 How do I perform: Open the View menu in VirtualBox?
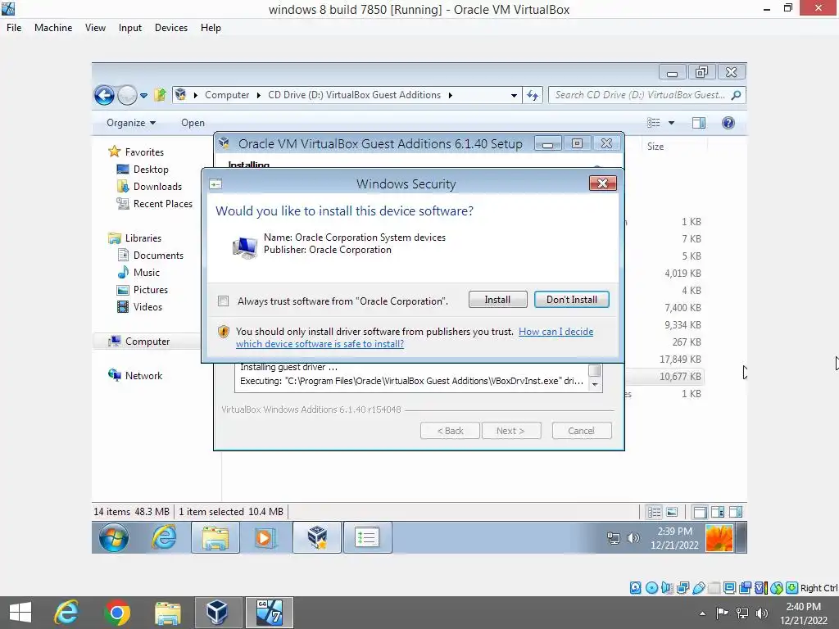tap(95, 28)
